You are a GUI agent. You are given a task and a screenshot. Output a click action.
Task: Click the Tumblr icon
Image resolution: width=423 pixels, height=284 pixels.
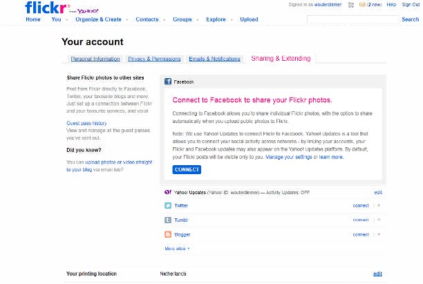point(168,220)
